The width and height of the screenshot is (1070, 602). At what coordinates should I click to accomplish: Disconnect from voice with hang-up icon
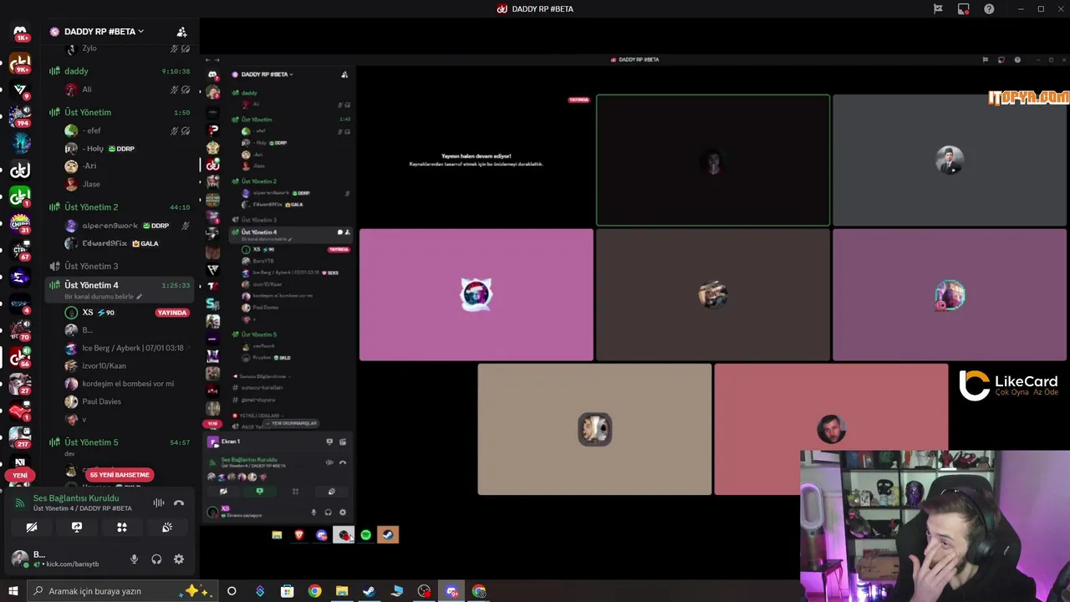pos(178,503)
